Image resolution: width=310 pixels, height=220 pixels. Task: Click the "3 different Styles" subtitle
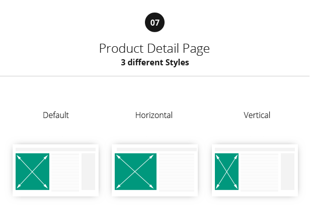point(154,64)
